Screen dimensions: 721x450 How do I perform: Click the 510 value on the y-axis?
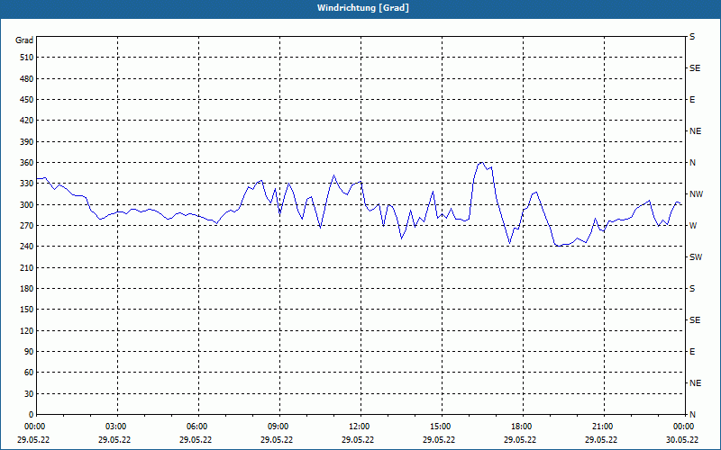pyautogui.click(x=27, y=58)
